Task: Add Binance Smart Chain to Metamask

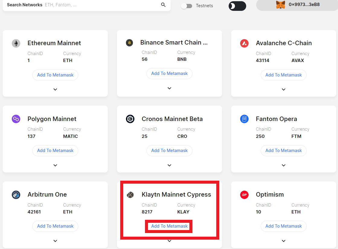Action: click(169, 73)
